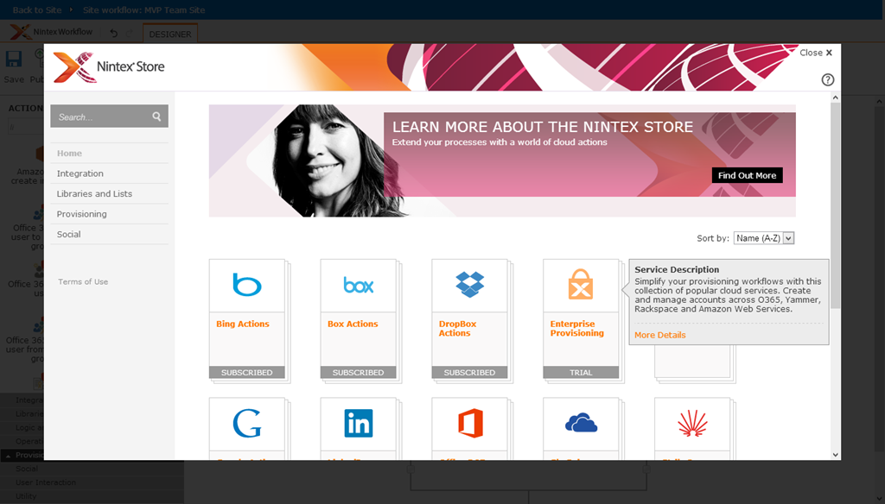Select the Integration category
The height and width of the screenshot is (504, 885).
(x=80, y=173)
